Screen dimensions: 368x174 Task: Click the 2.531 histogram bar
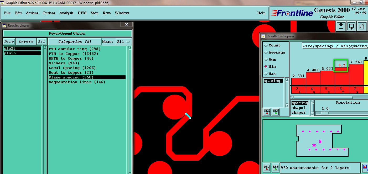[x=299, y=81]
